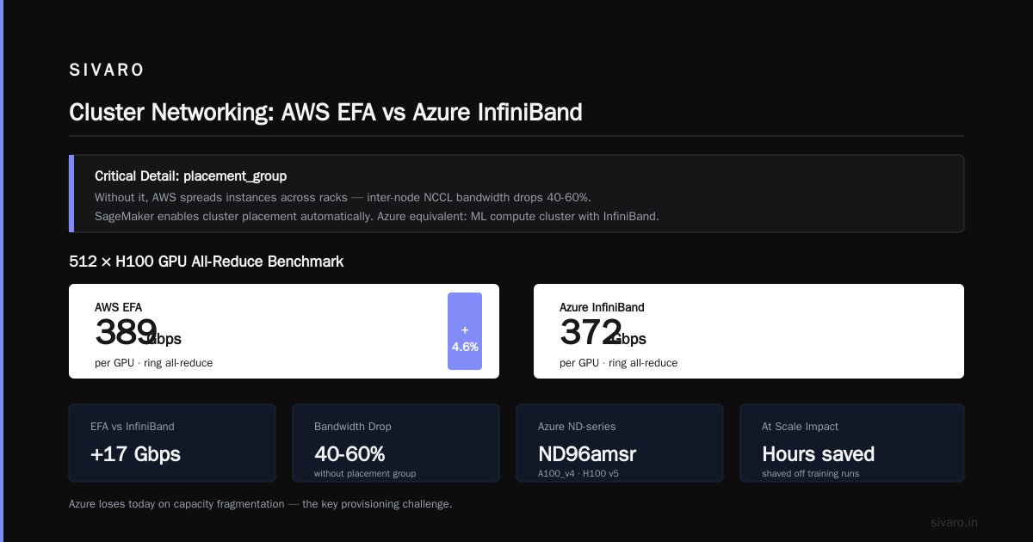The image size is (1033, 542).
Task: Click the Critical Detail placement_group heading
Action: [190, 176]
